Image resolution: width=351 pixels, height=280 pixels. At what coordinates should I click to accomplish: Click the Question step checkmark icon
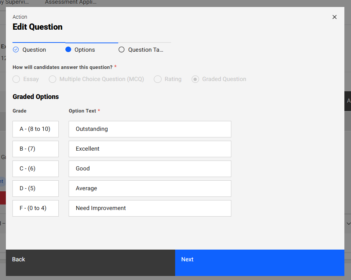(16, 50)
